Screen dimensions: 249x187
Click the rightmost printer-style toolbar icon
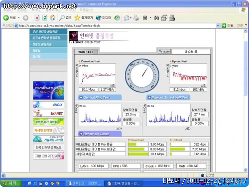pyautogui.click(x=172, y=18)
